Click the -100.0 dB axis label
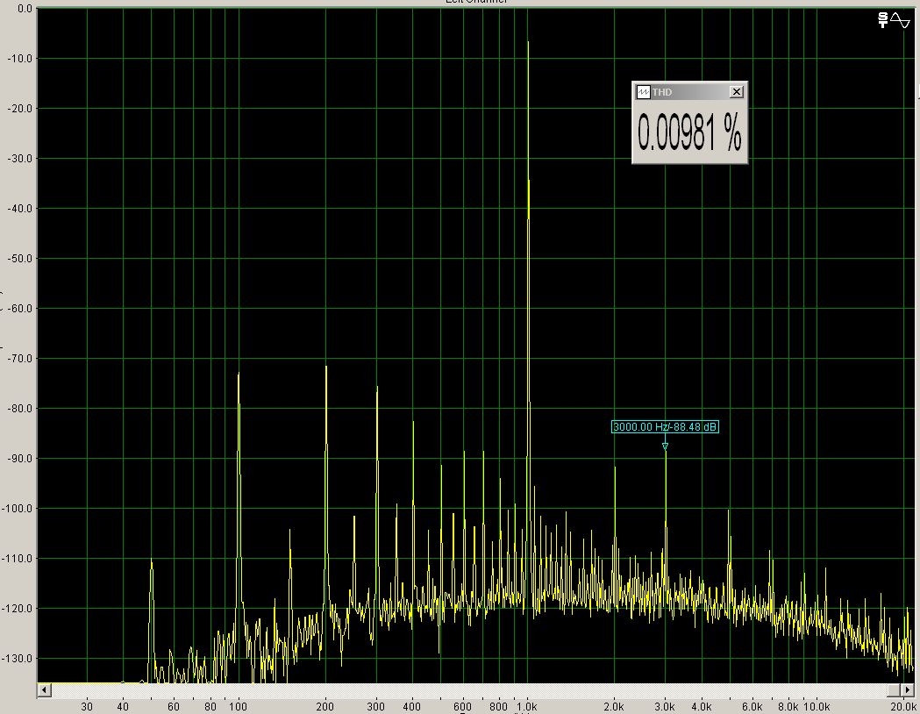This screenshot has width=920, height=714. coord(18,509)
